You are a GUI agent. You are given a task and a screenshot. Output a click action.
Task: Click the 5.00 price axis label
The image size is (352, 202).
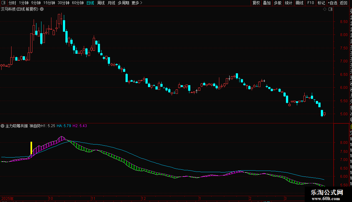pos(344,114)
